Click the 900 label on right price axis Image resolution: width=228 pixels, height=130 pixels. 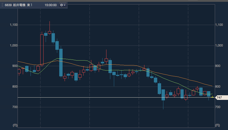218,66
